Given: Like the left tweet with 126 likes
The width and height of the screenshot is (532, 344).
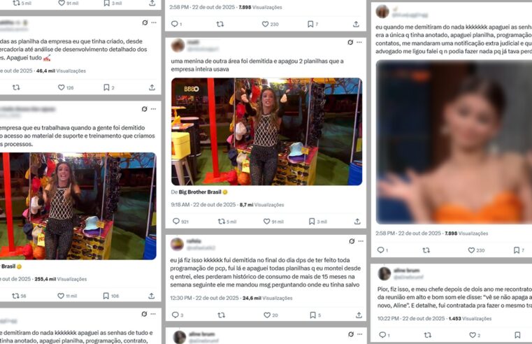Looking at the screenshot, I should coord(61,87).
